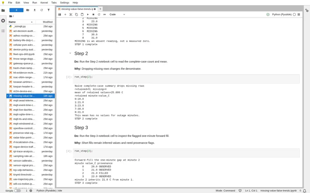The width and height of the screenshot is (310, 193).
Task: Select the fleet-ops-drill.ipynb file
Action: pos(30,54)
